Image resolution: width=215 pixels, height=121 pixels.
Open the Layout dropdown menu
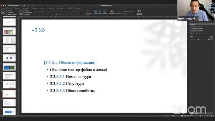[x=27, y=11]
